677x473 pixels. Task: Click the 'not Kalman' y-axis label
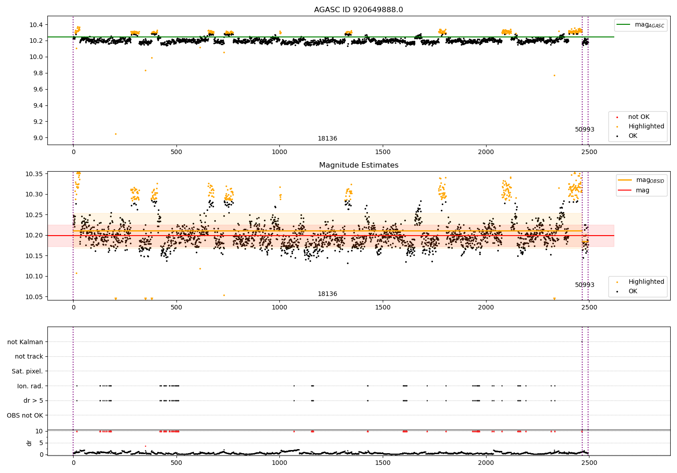point(25,342)
